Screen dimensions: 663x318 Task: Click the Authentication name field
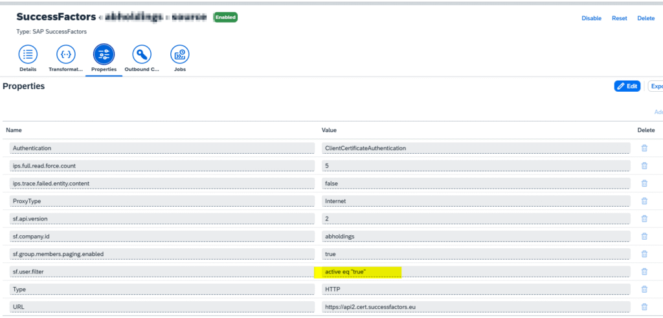(162, 148)
